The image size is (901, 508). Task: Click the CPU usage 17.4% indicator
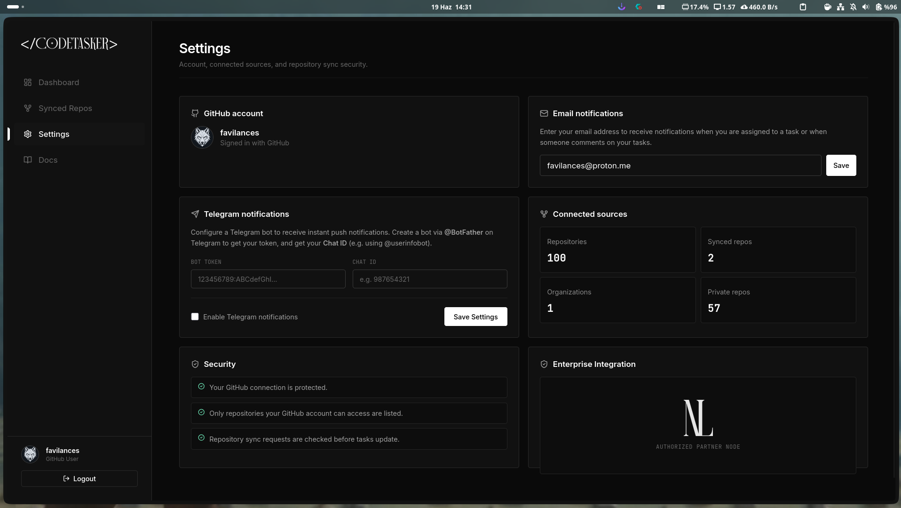(x=695, y=7)
